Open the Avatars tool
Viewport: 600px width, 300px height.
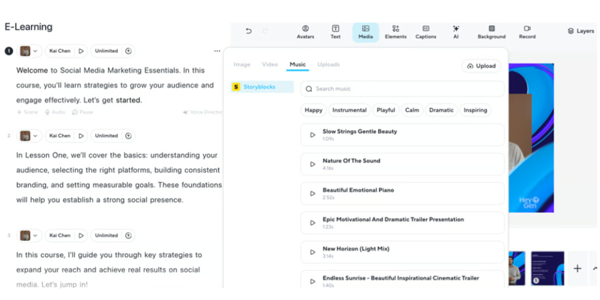pos(305,32)
